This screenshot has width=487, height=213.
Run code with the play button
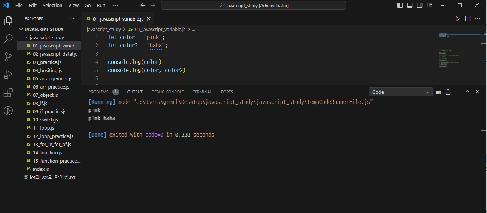[x=457, y=19]
